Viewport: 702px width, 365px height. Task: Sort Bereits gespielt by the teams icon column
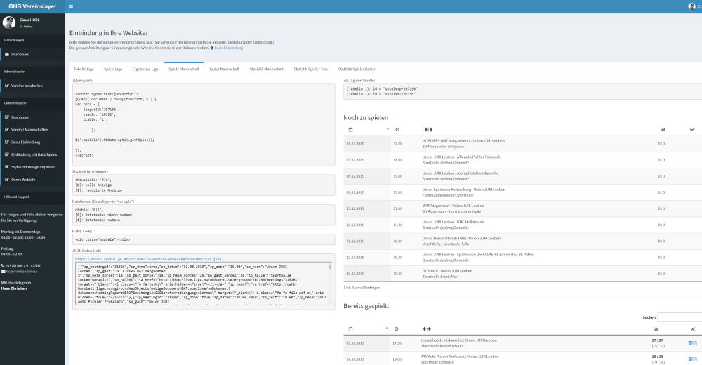427,329
